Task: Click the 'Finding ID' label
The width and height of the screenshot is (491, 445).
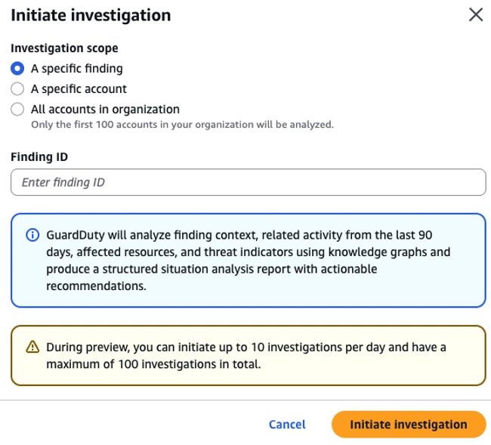Action: (x=39, y=157)
